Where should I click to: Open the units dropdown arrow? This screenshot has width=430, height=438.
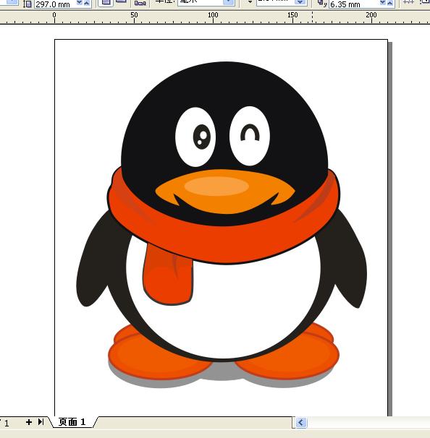pos(229,2)
